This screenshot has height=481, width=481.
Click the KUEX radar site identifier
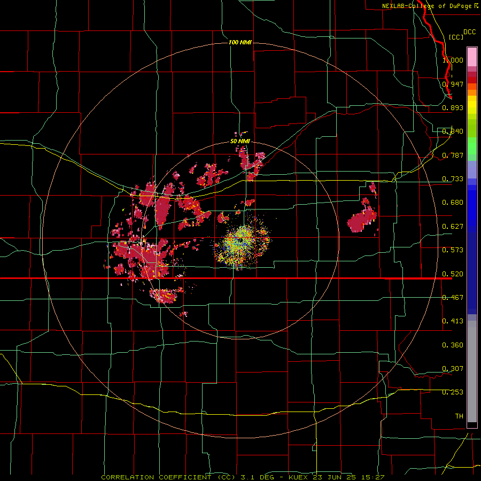coord(299,477)
